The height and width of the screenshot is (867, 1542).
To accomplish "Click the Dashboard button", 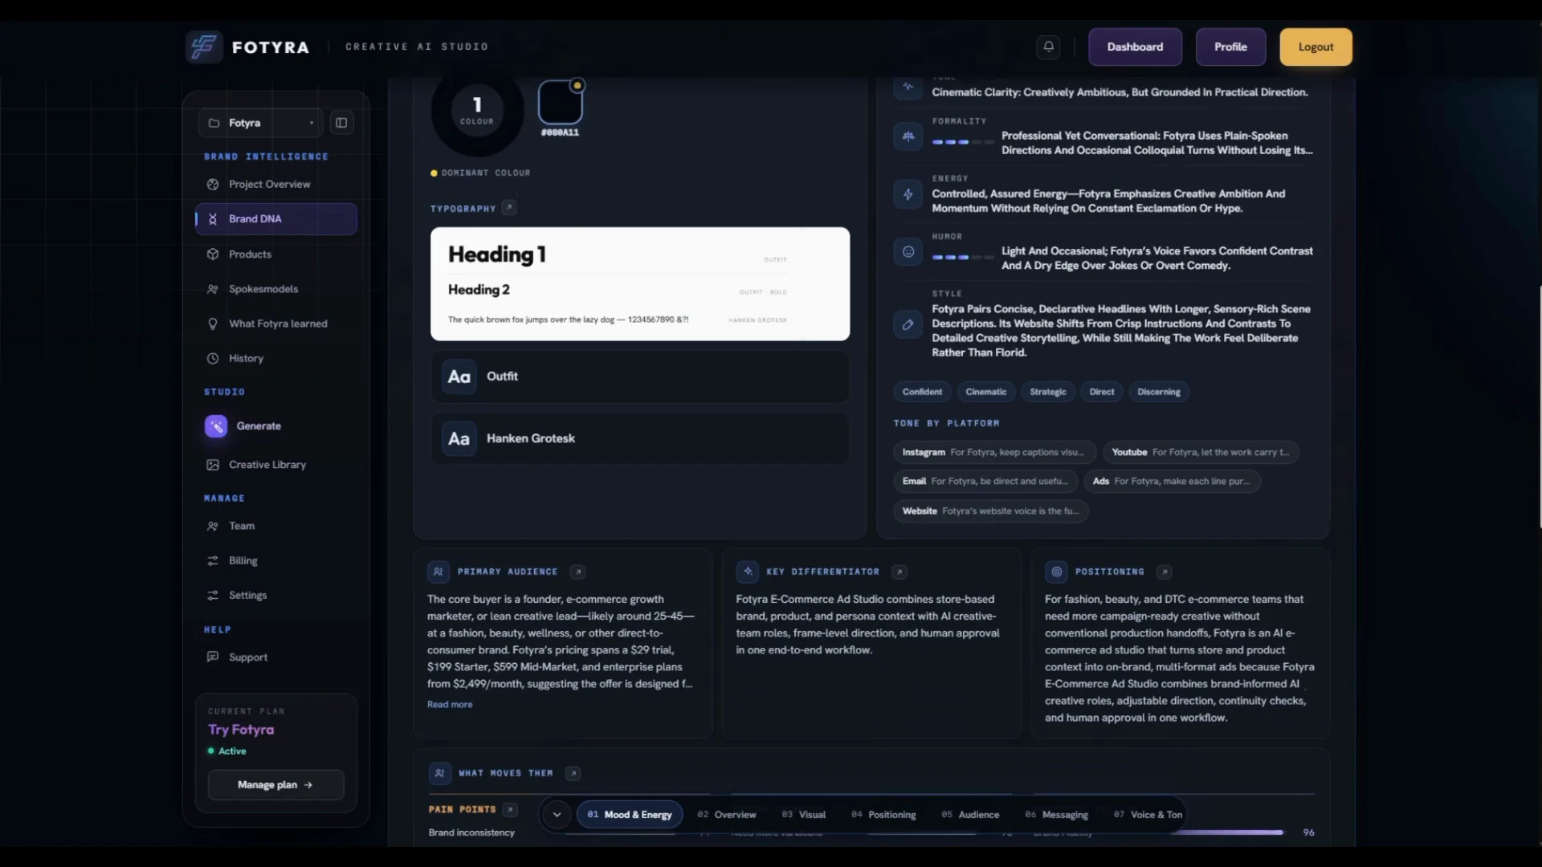I will pos(1135,47).
